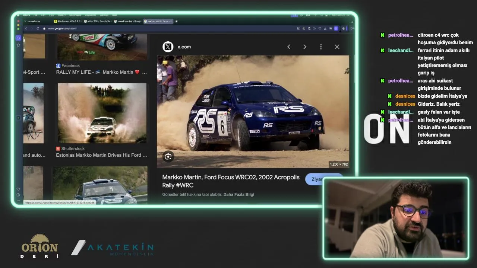Click the padlock site info icon
The height and width of the screenshot is (268, 477).
[44, 28]
